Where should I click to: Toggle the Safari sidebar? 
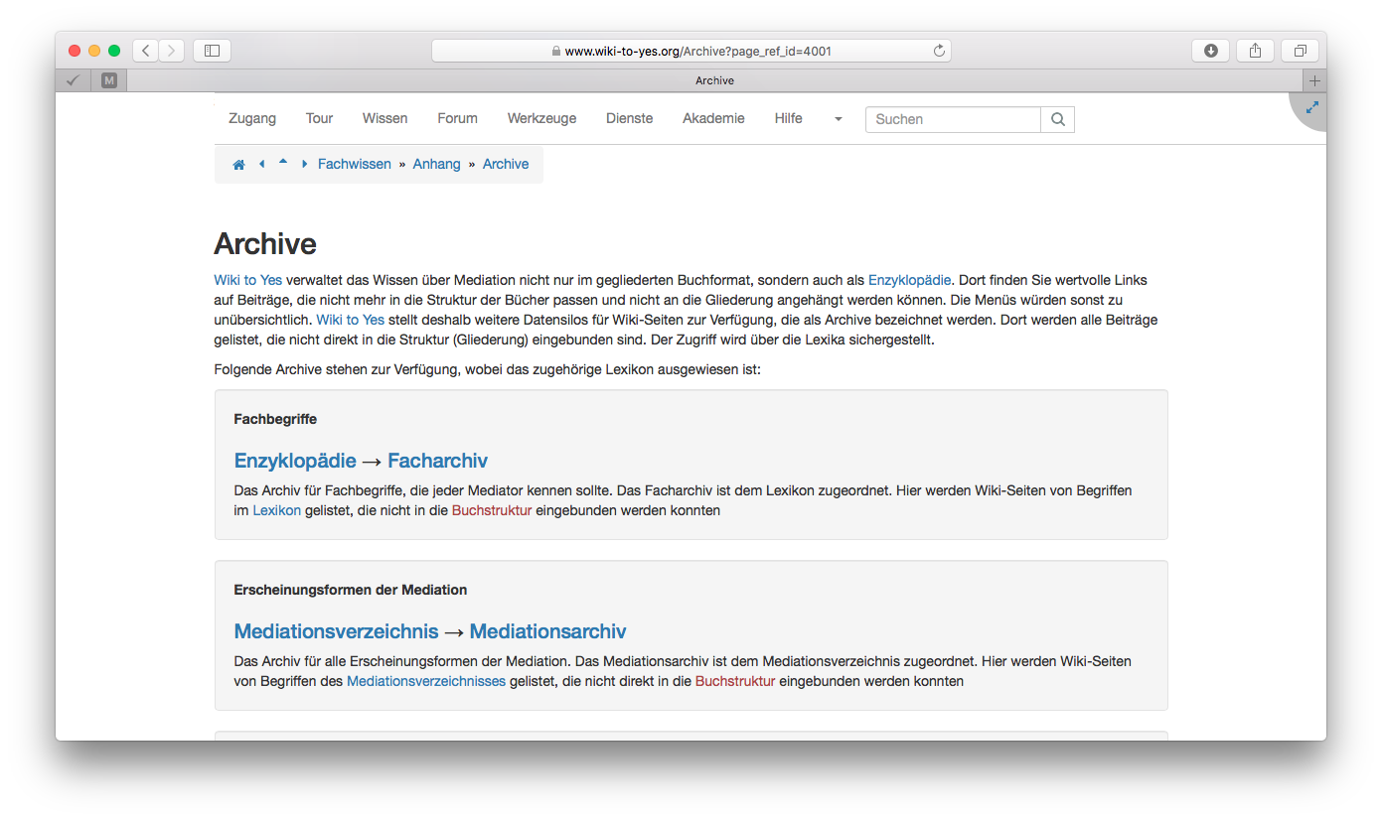(212, 51)
